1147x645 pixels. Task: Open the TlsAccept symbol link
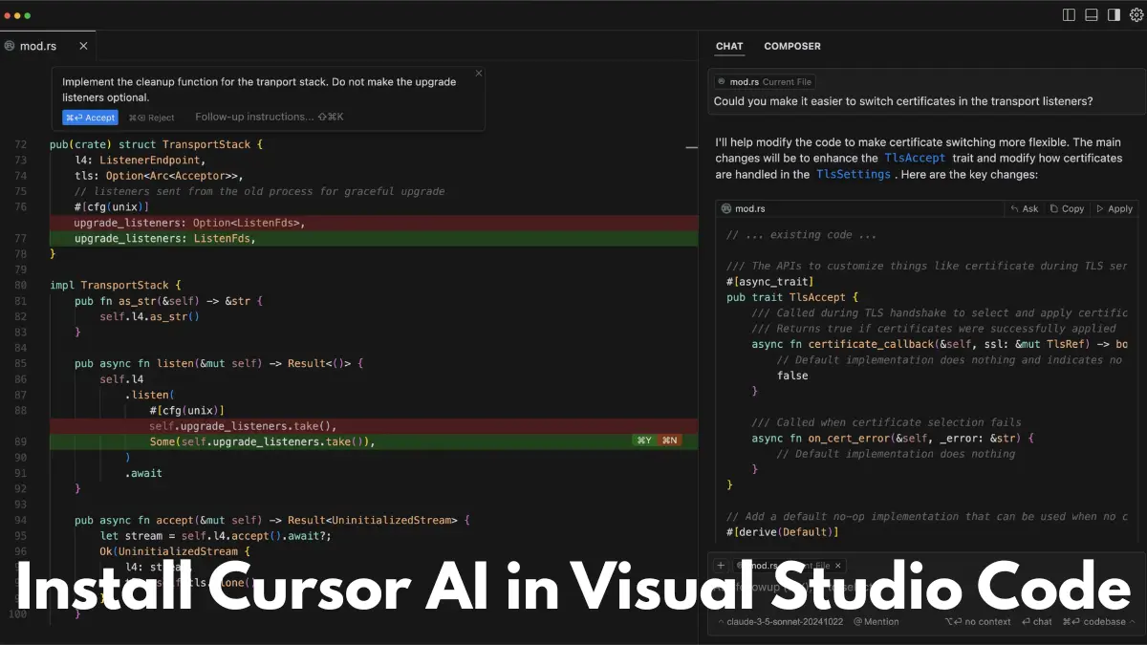click(915, 159)
